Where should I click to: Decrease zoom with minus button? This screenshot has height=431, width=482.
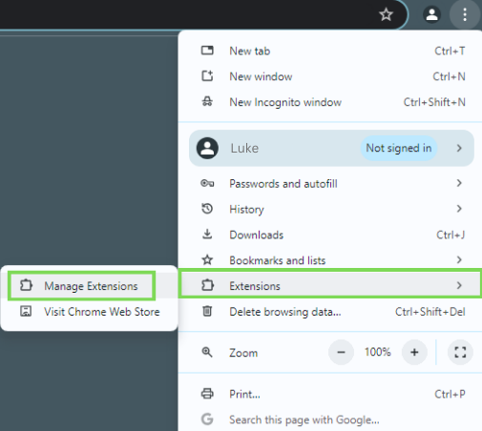[x=341, y=352]
